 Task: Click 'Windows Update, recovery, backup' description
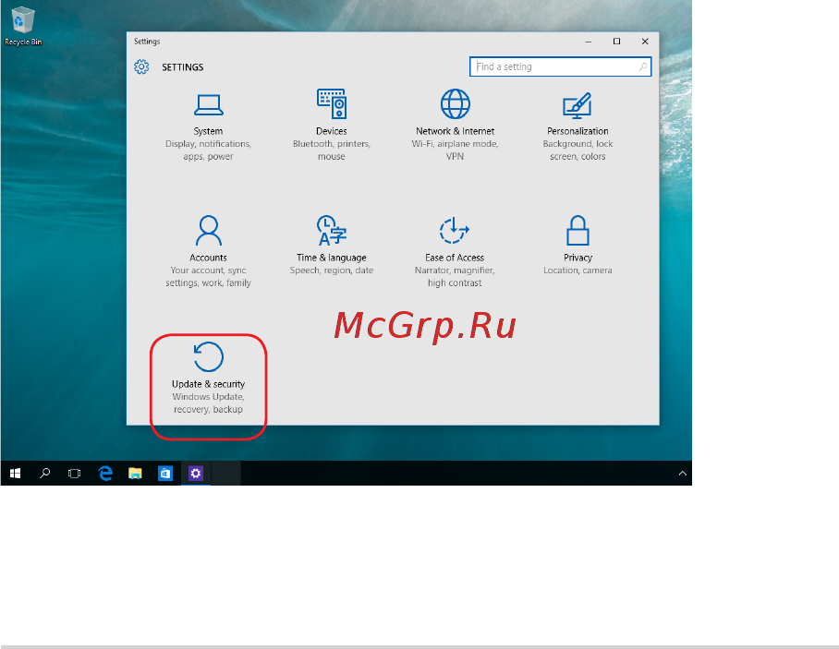click(208, 403)
